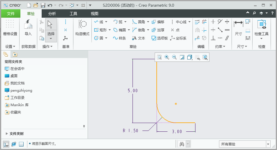Click the perpendicular constraint icon
This screenshot has height=150, width=277.
click(213, 38)
